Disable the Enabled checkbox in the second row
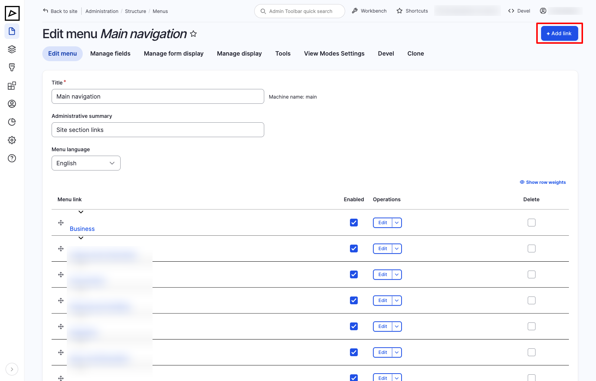This screenshot has width=596, height=381. pyautogui.click(x=353, y=248)
